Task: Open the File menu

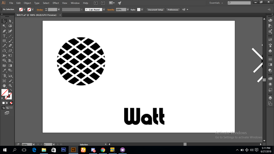Action: coord(11,3)
